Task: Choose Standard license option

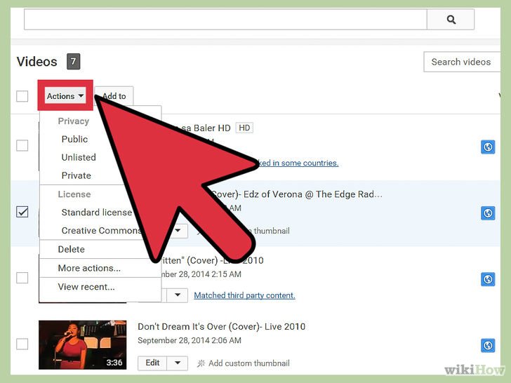Action: (96, 213)
